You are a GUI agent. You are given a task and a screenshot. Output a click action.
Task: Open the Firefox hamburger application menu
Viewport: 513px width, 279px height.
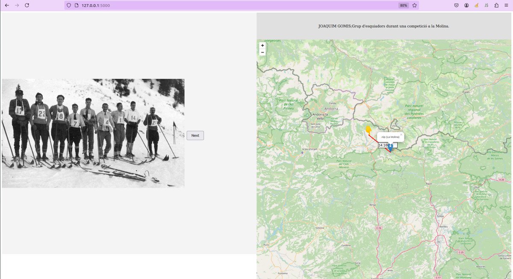(506, 5)
